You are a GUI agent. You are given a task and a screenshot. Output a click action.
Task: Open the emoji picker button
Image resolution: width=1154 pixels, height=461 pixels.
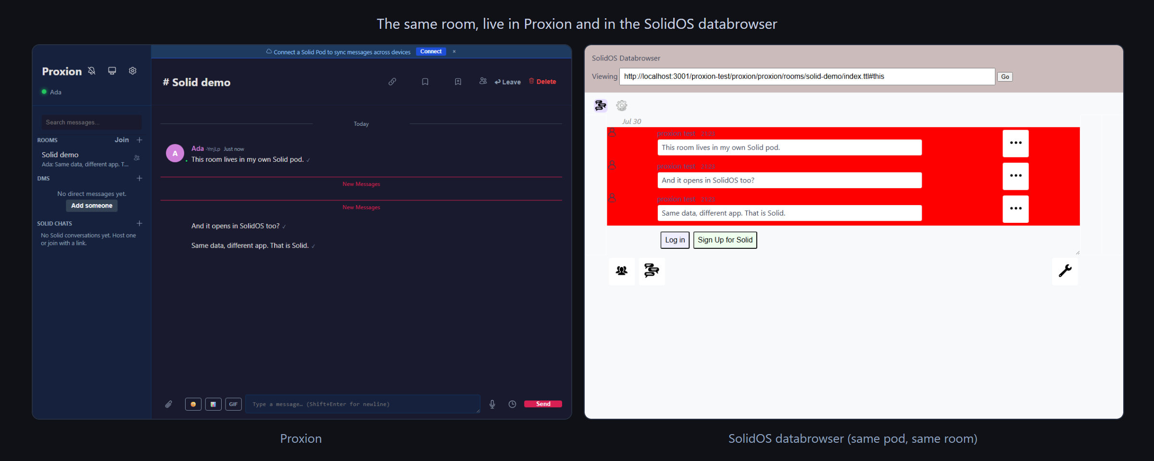[193, 404]
